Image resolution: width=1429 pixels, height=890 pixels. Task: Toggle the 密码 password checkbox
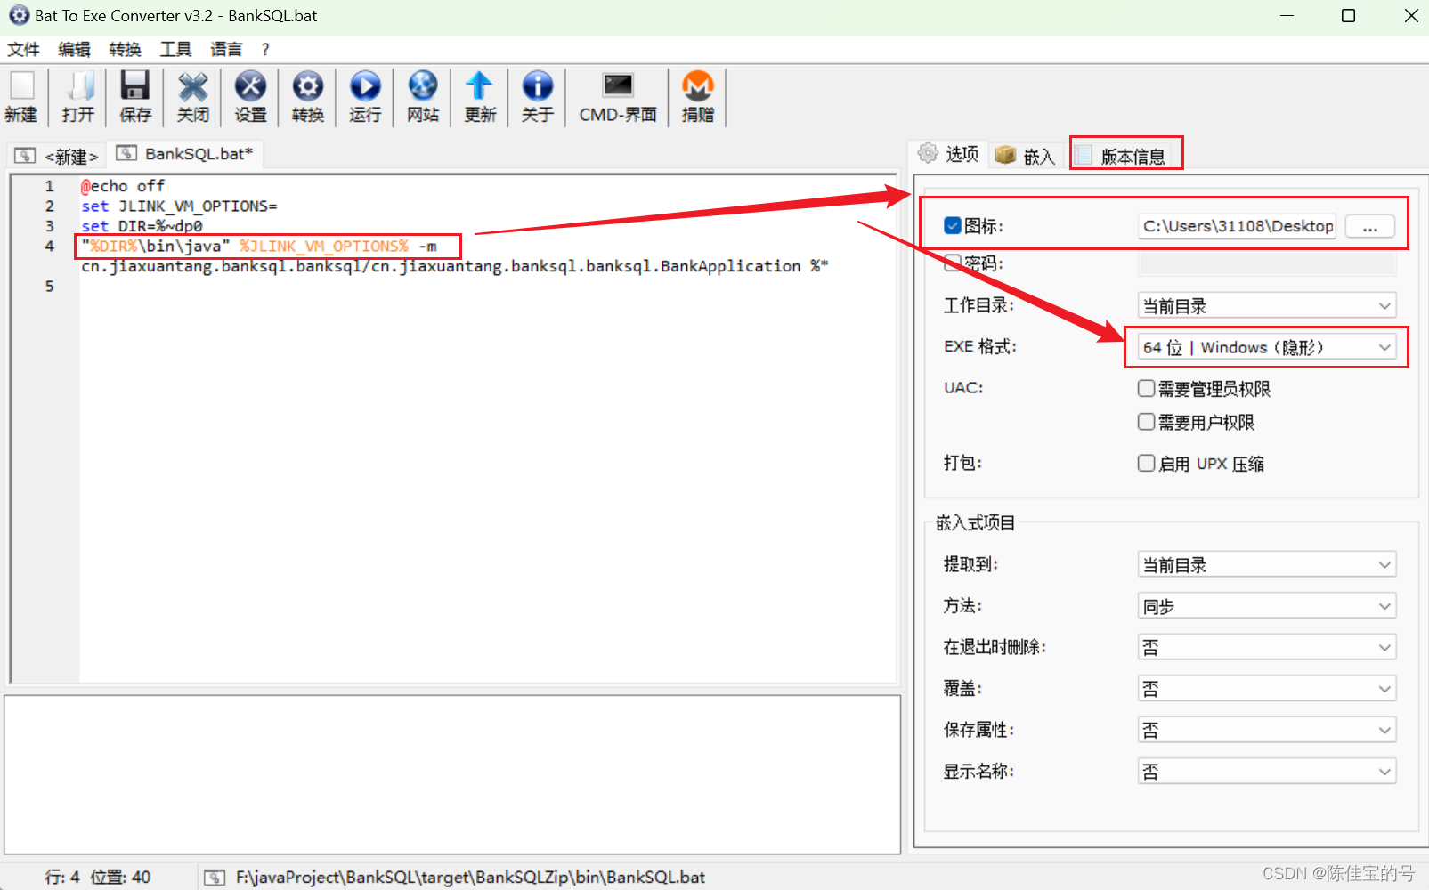tap(953, 263)
